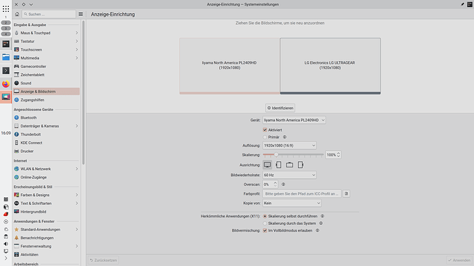Open the Gerät device dropdown
This screenshot has width=474, height=266.
coord(294,120)
